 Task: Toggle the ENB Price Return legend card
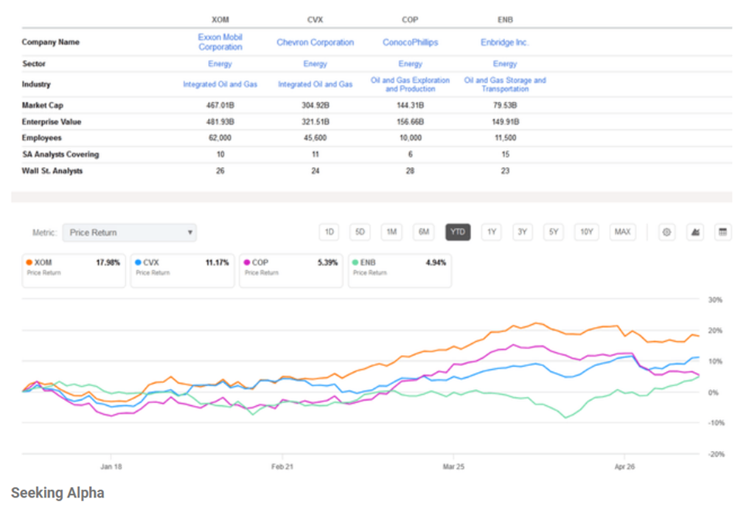click(x=400, y=271)
